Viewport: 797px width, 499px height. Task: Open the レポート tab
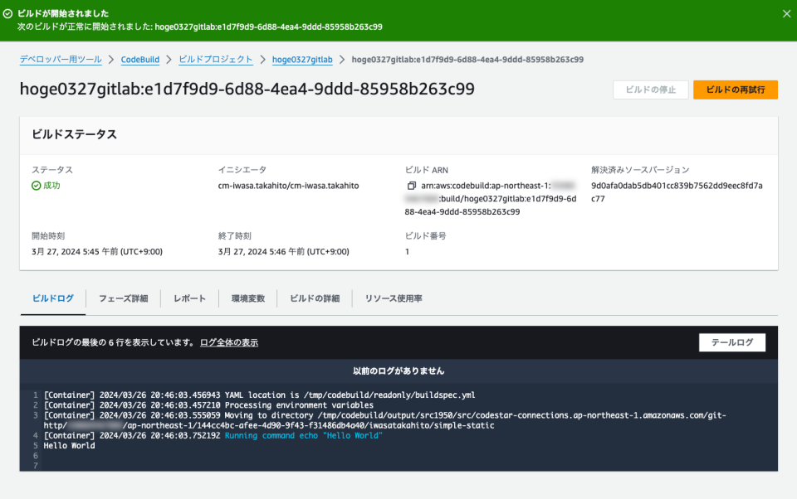click(189, 298)
